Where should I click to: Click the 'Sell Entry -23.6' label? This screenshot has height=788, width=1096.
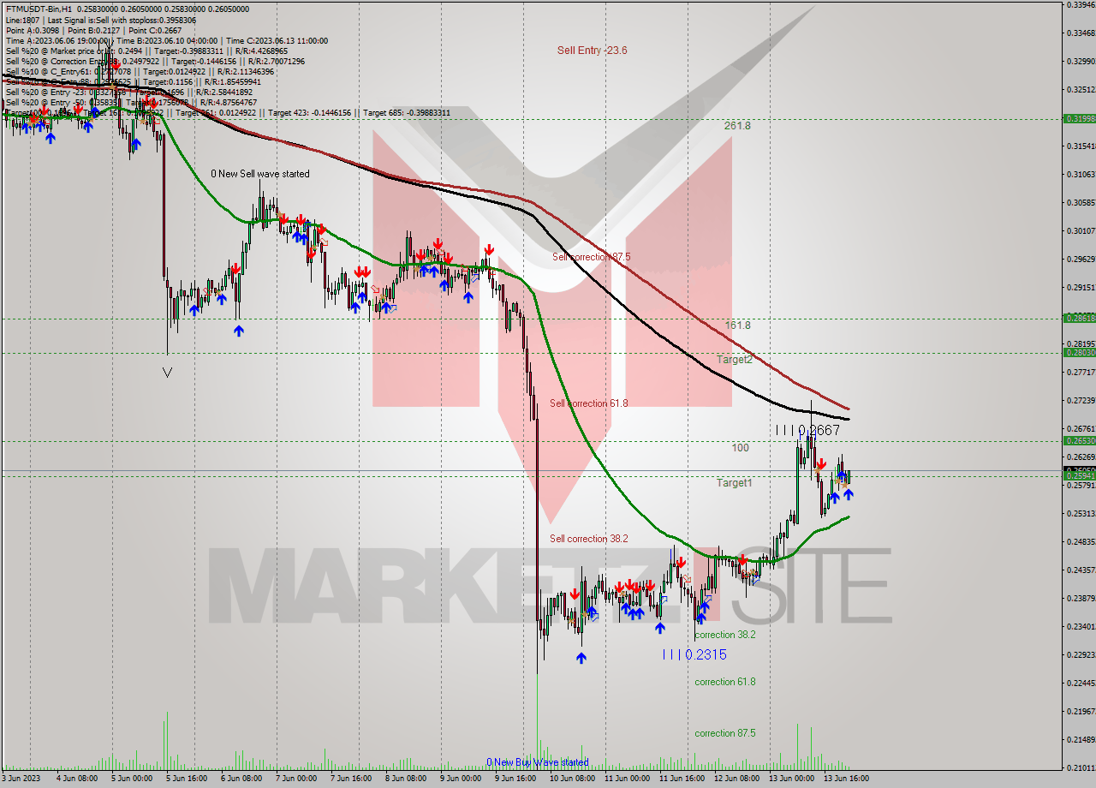[x=592, y=51]
